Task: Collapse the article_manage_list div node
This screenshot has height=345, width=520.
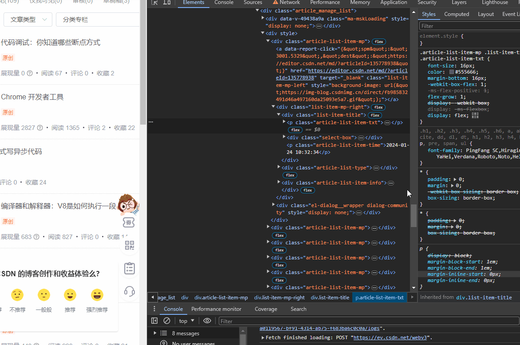Action: pyautogui.click(x=257, y=11)
